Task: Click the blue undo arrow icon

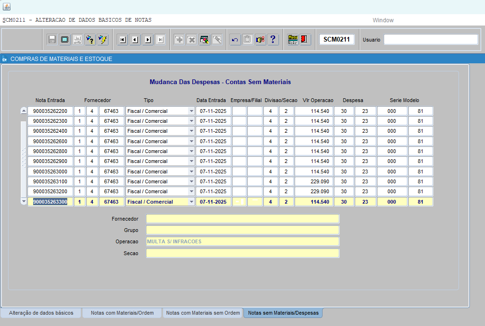Action: click(x=235, y=40)
